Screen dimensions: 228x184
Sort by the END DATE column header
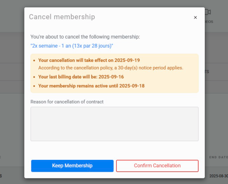(x=219, y=157)
